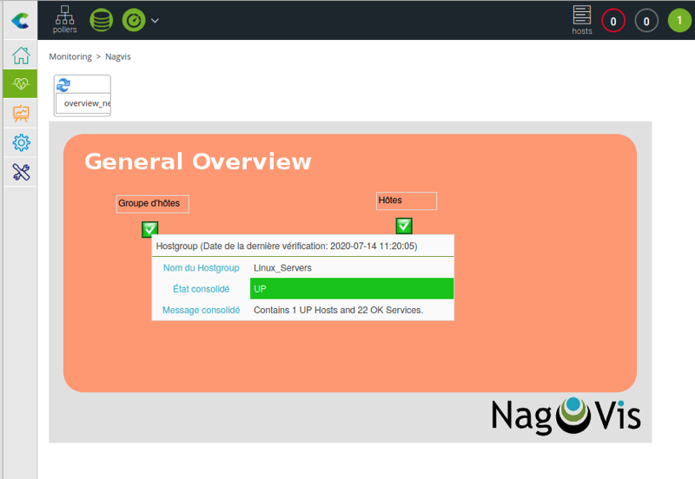The width and height of the screenshot is (695, 479).
Task: Go to Home in the sidebar
Action: click(x=20, y=56)
